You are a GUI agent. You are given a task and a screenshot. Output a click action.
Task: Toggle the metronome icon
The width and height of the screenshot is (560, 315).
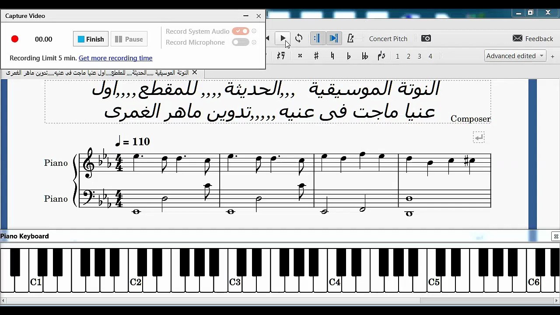[x=350, y=38]
